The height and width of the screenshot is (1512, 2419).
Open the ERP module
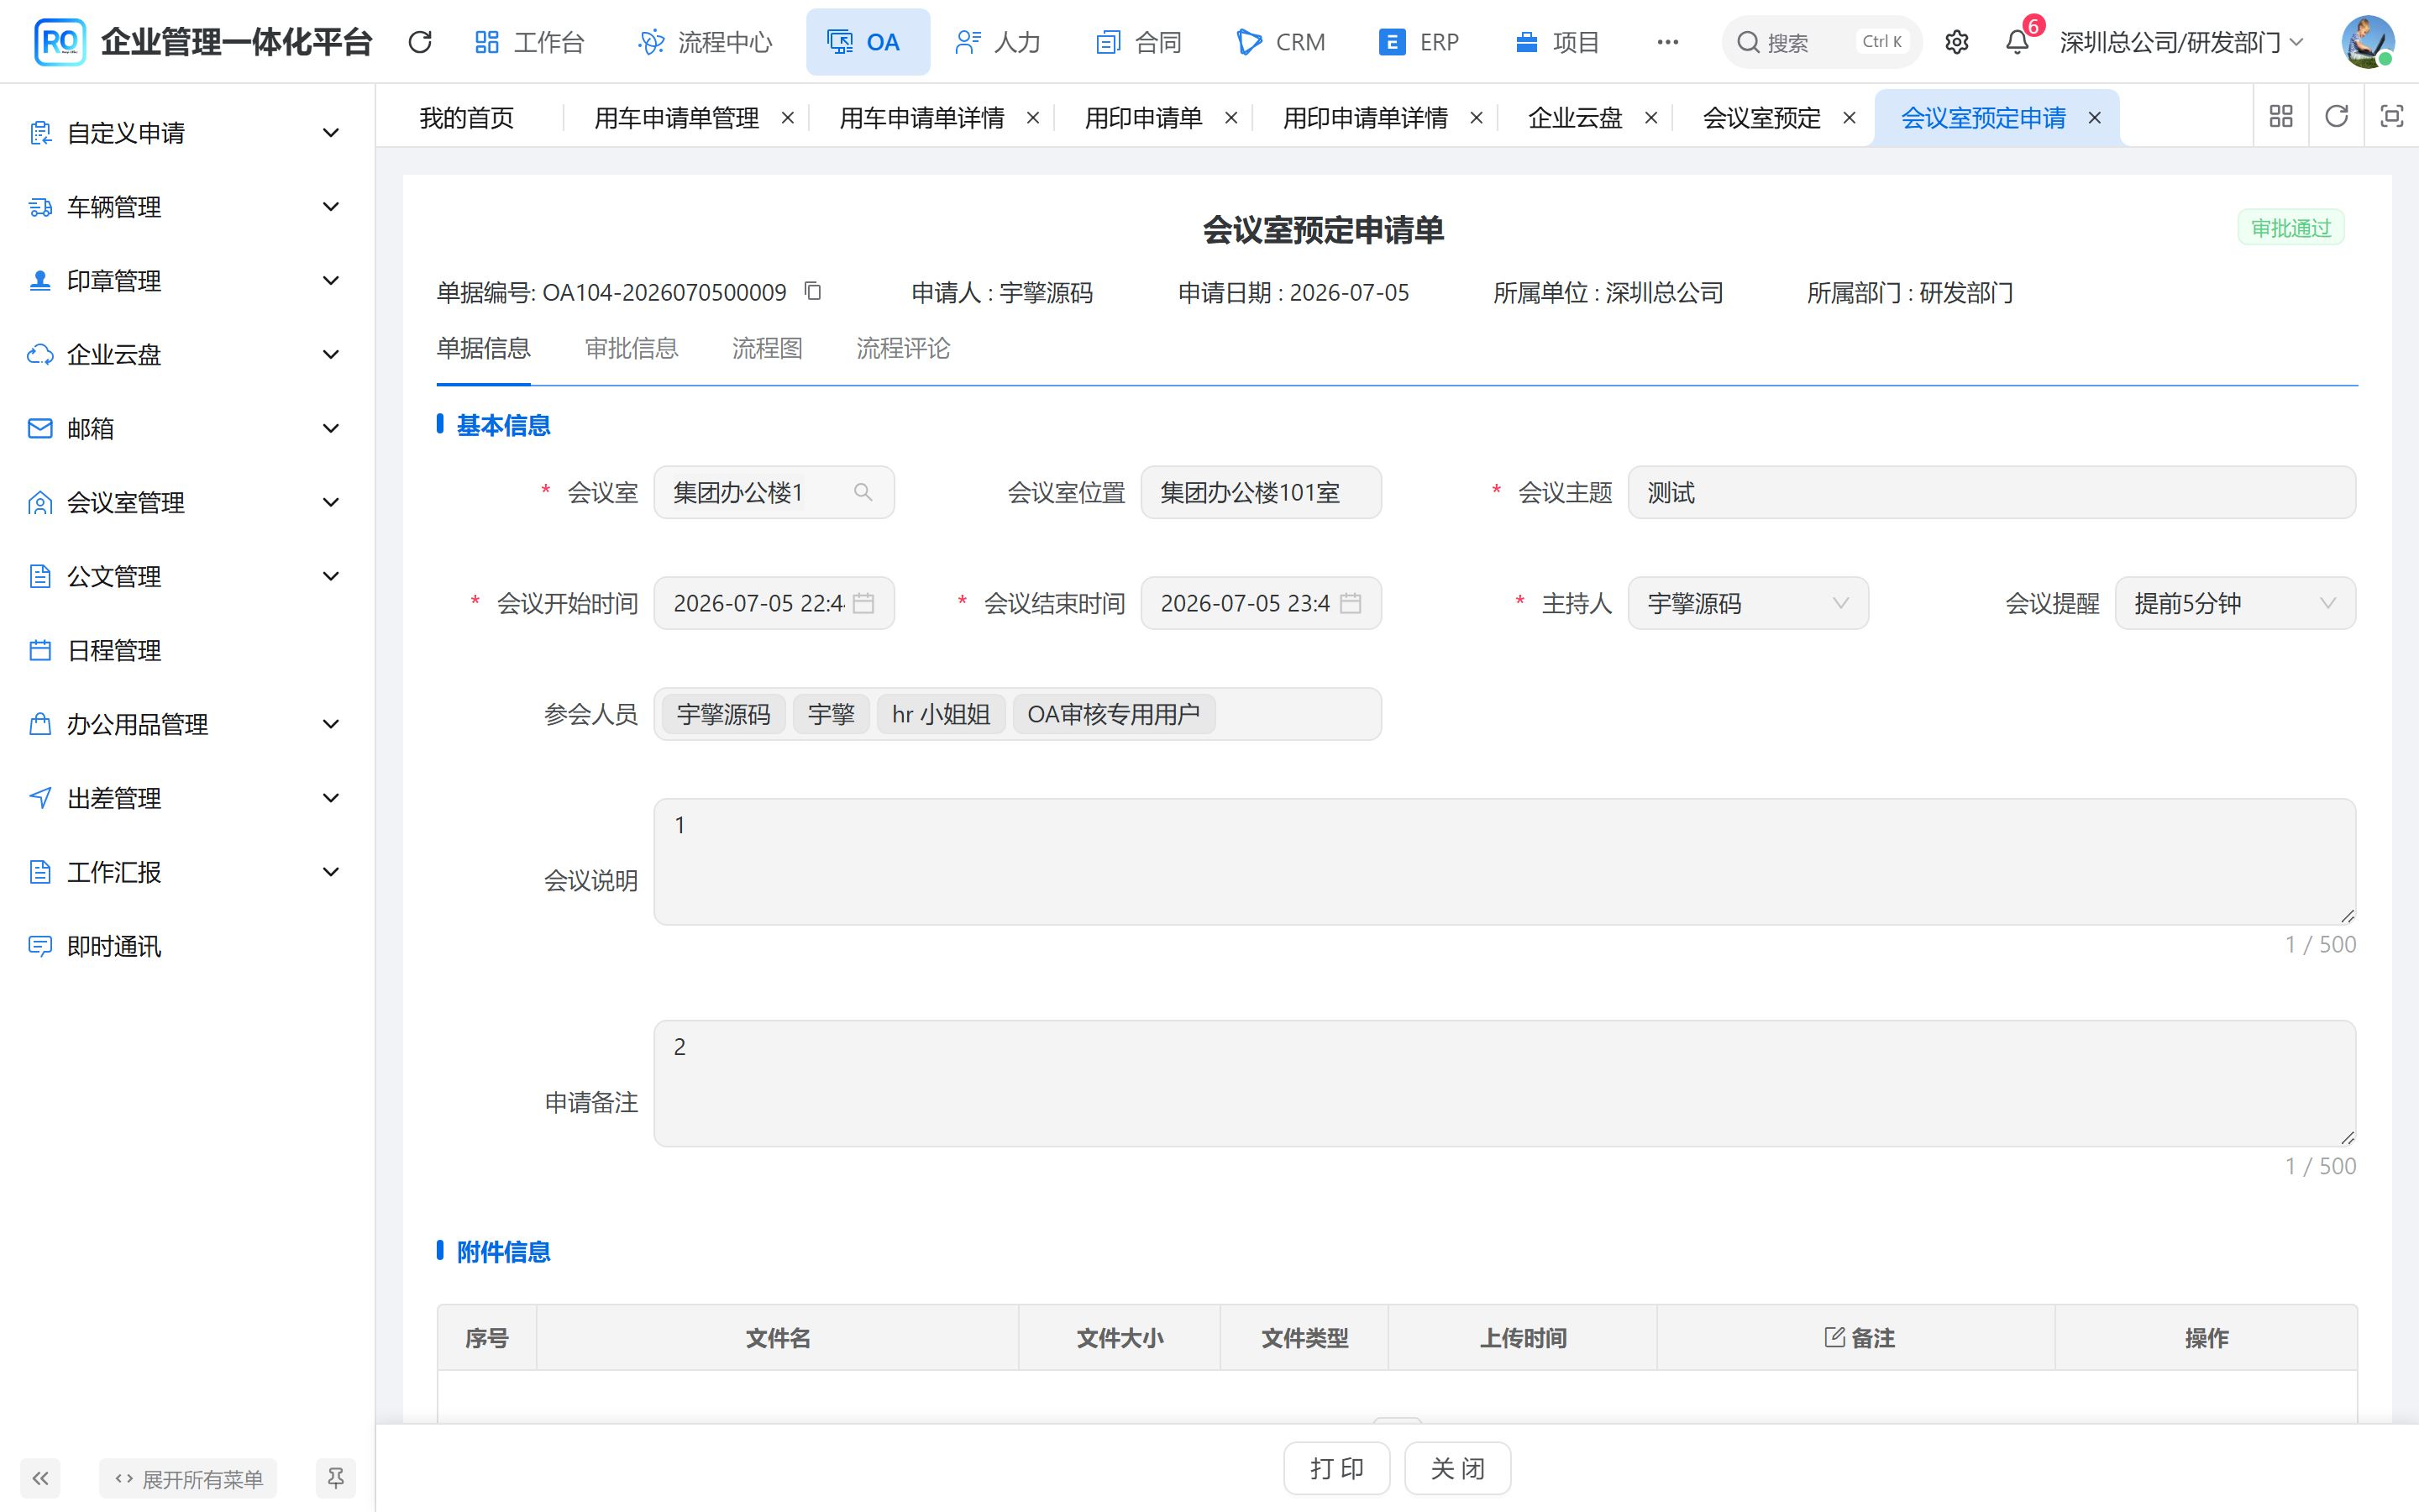tap(1419, 42)
